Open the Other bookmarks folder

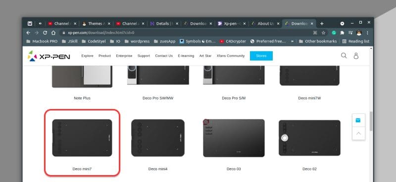coord(318,41)
